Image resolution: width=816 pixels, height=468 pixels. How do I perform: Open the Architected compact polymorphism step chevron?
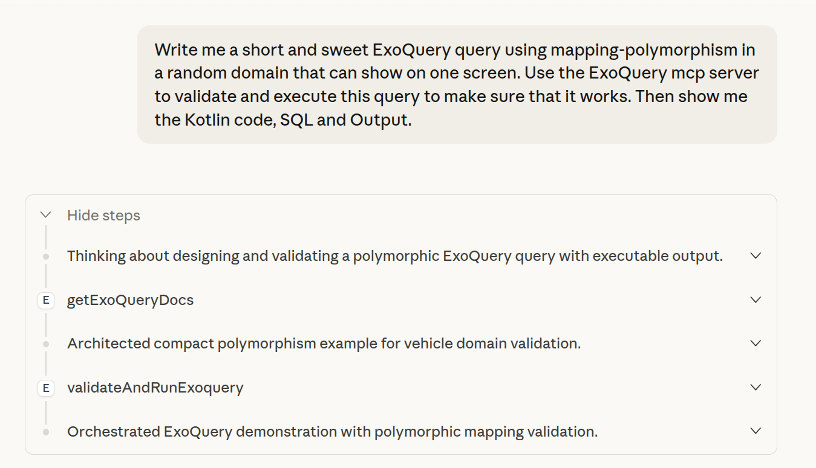754,343
